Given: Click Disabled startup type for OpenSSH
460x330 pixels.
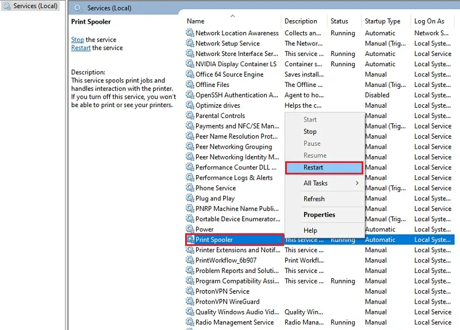Looking at the screenshot, I should pyautogui.click(x=377, y=95).
